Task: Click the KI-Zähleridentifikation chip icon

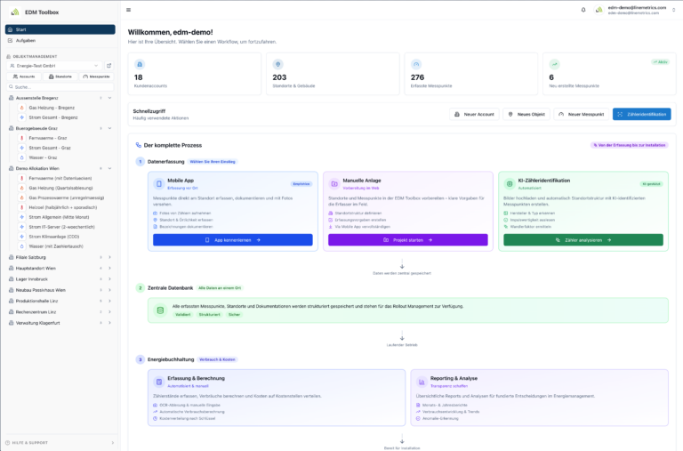Action: tap(510, 183)
